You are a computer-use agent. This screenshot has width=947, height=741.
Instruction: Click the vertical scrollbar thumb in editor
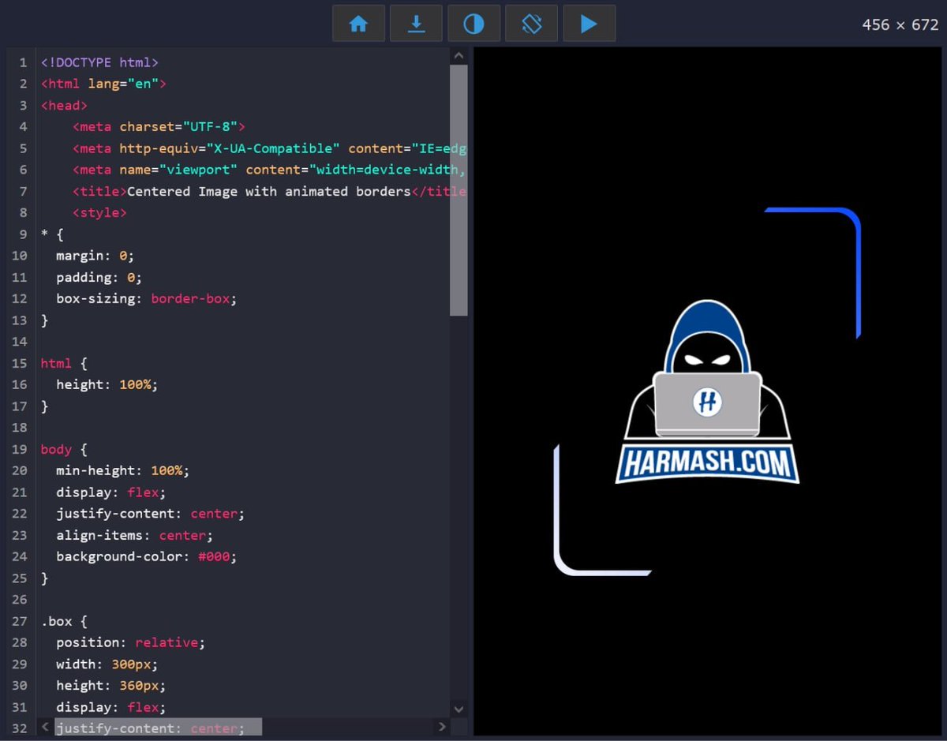pyautogui.click(x=459, y=190)
